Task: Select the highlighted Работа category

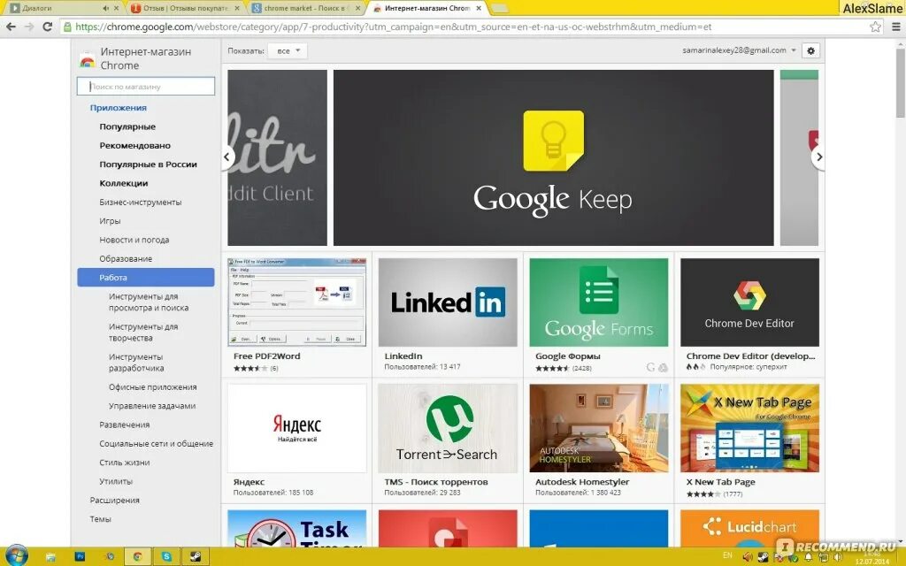Action: click(146, 277)
